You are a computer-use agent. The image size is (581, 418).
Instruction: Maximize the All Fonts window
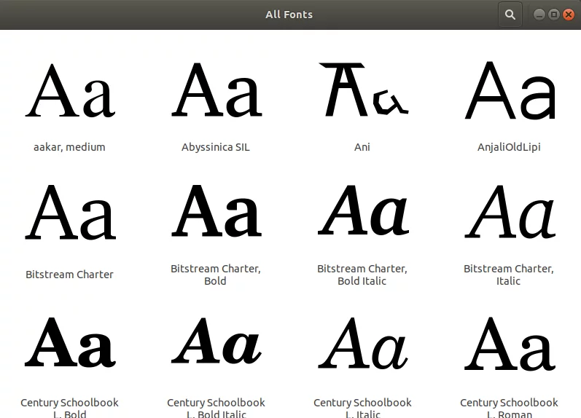[x=554, y=15]
